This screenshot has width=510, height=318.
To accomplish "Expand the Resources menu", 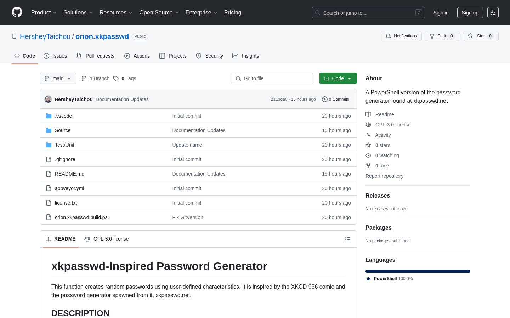I will (x=116, y=13).
